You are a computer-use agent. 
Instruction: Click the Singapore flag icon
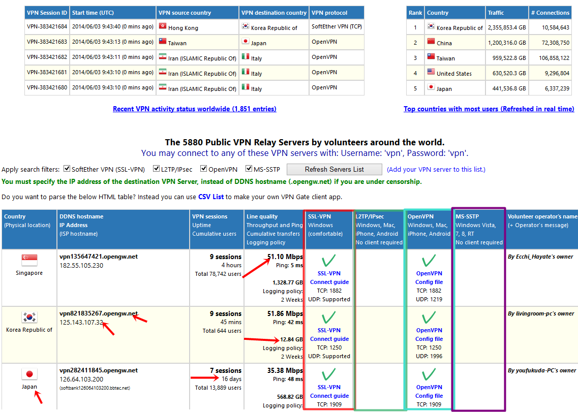click(x=29, y=260)
